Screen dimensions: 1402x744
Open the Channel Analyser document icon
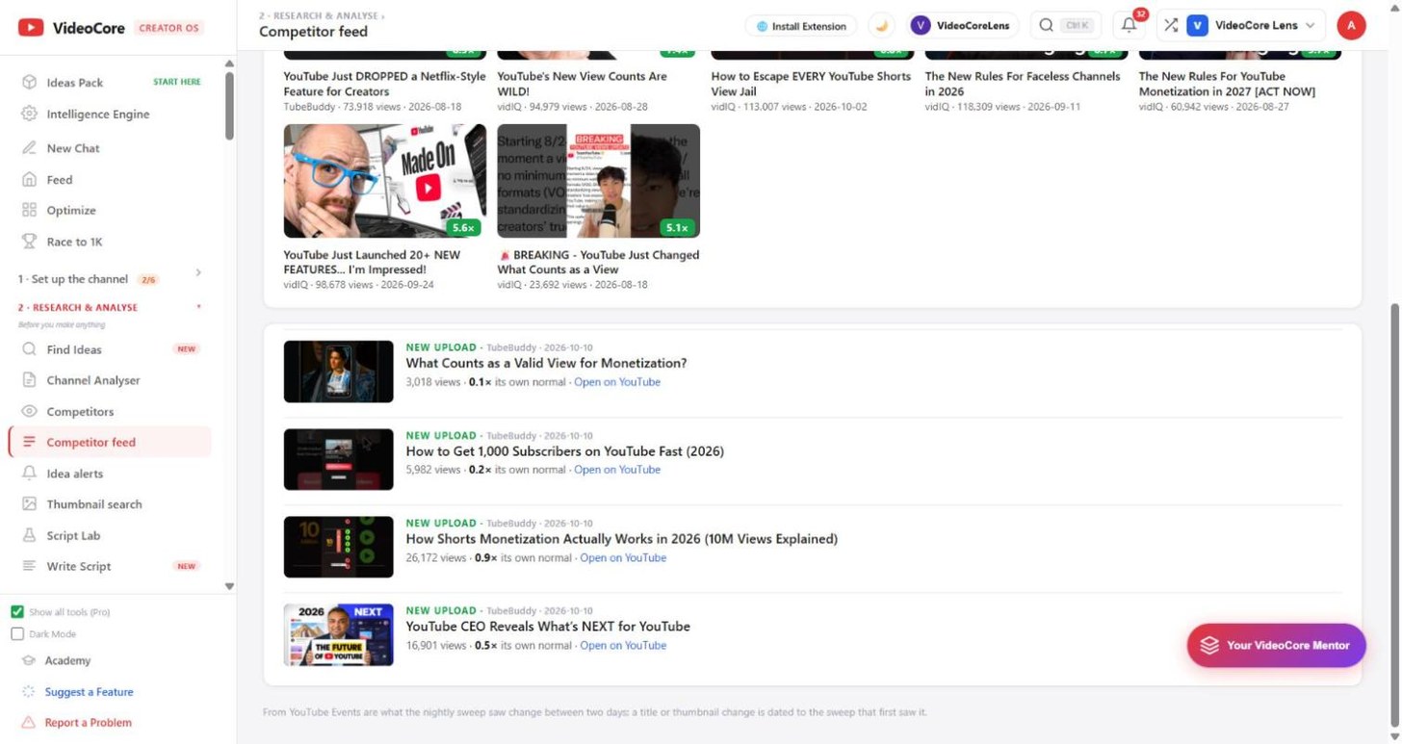pos(29,380)
